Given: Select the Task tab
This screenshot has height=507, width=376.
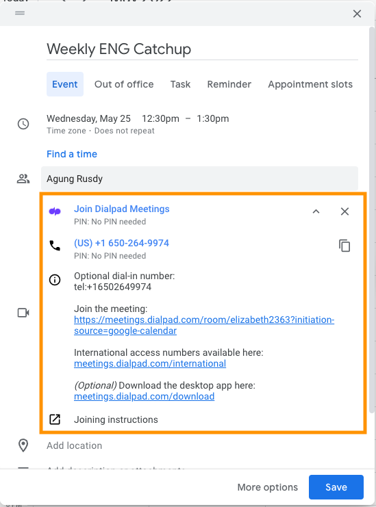Looking at the screenshot, I should pos(180,84).
